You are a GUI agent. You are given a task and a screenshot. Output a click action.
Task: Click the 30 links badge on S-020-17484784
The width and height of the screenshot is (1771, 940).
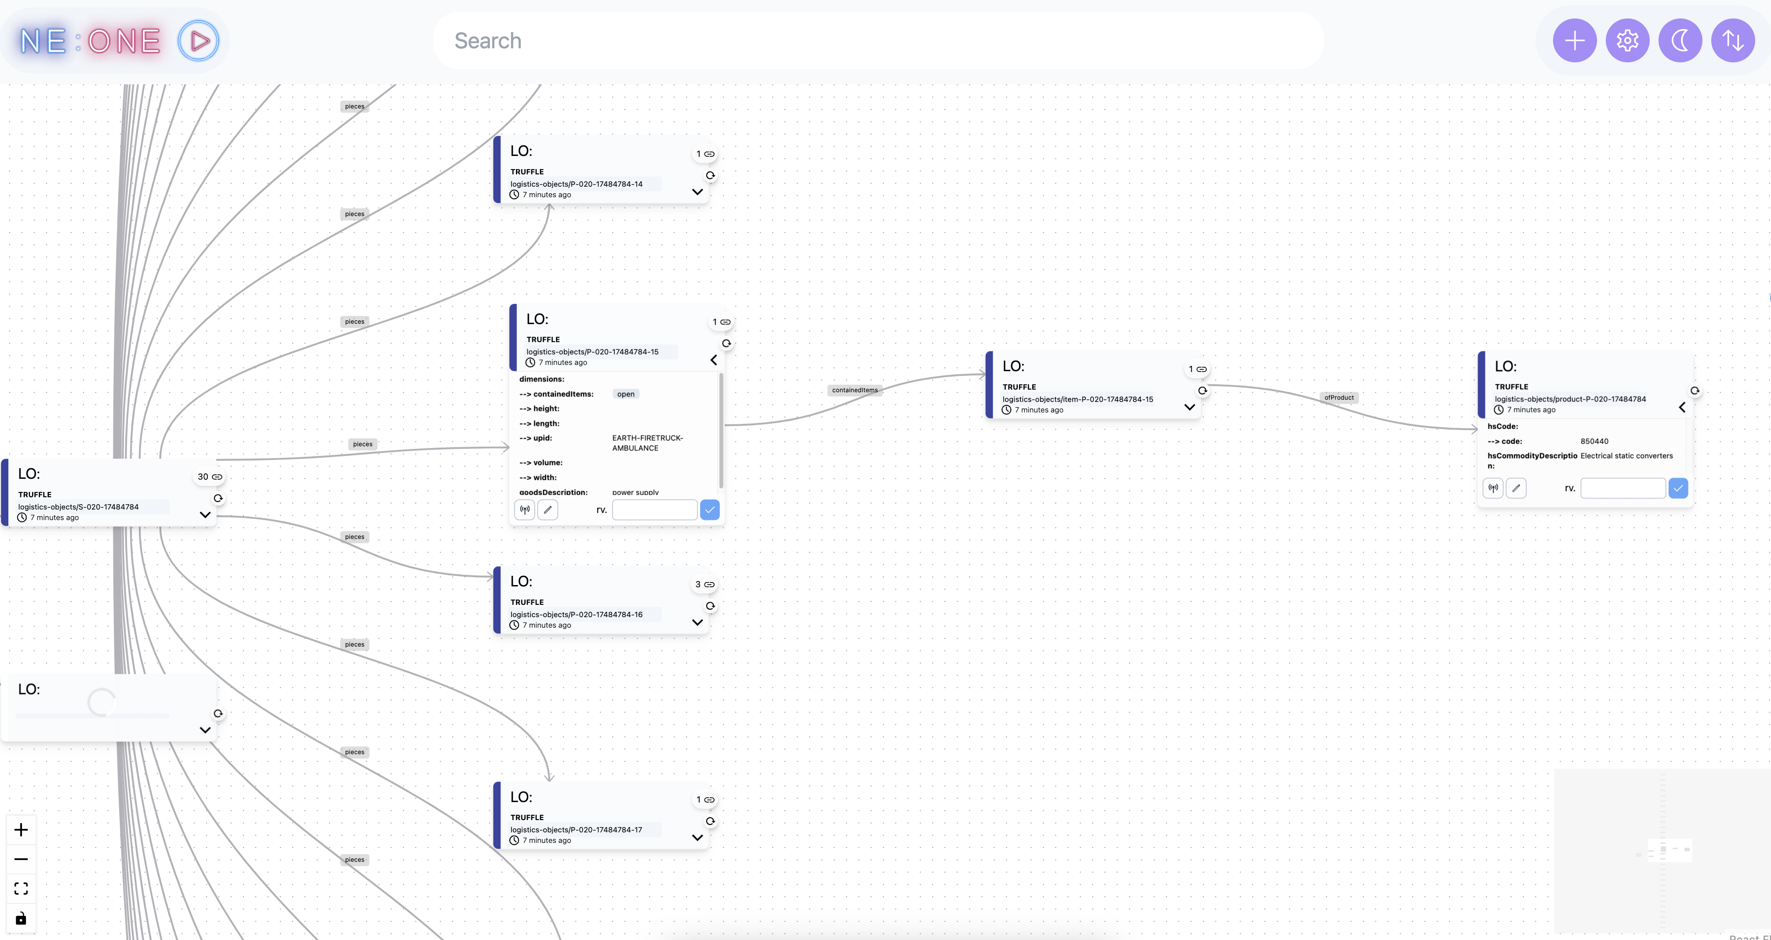point(210,477)
